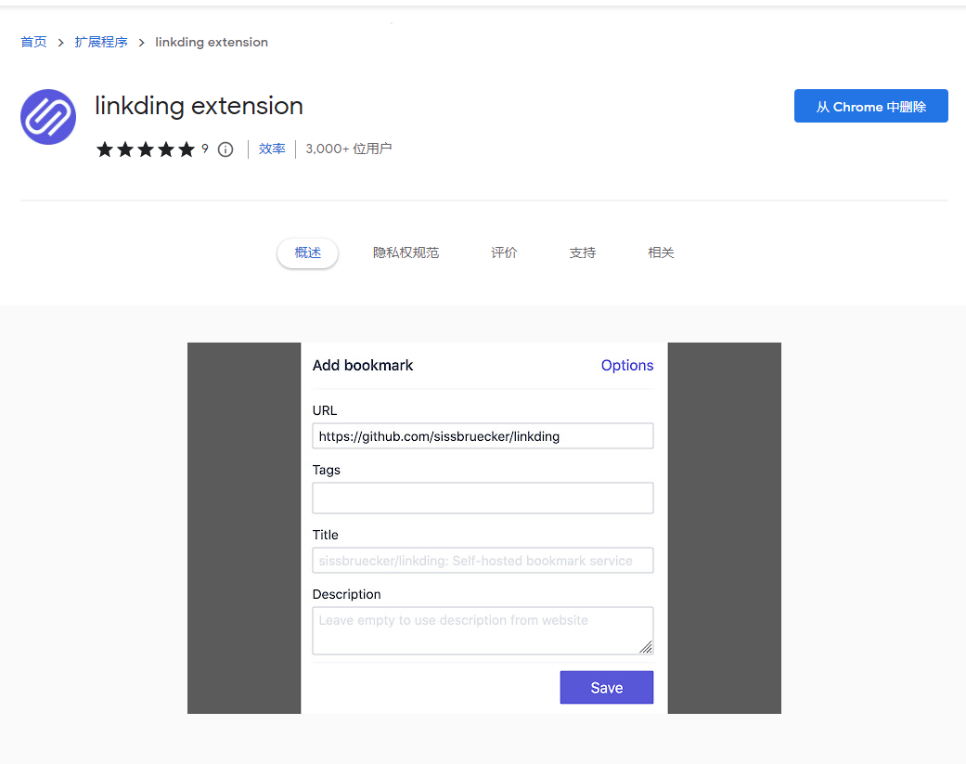This screenshot has width=966, height=764.
Task: Switch to the 支持 tab
Action: 582,253
